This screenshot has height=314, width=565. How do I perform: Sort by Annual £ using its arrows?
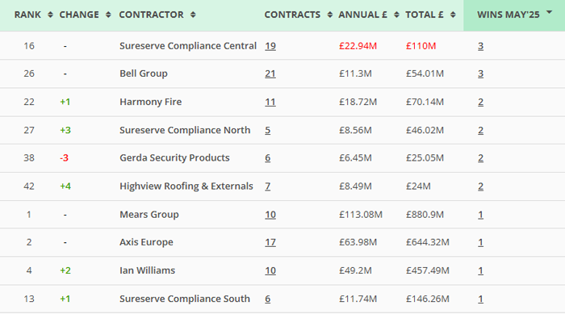click(x=396, y=15)
